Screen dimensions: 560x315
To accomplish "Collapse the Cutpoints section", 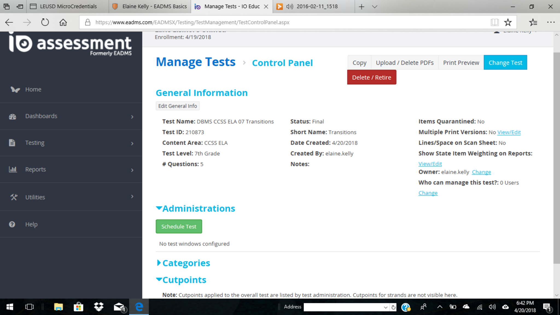I will [159, 279].
